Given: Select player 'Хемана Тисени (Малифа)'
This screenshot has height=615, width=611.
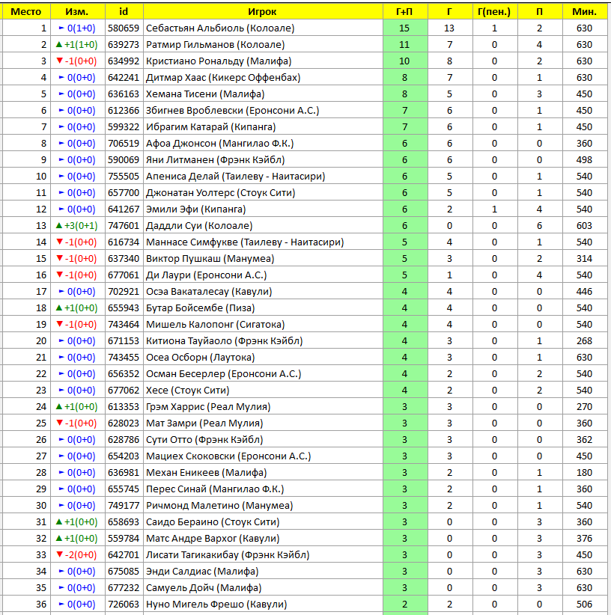Looking at the screenshot, I should coord(205,94).
